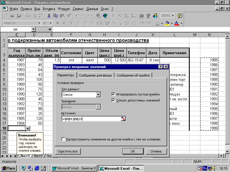Open the Name Box dropdown arrow
The width and height of the screenshot is (230, 172).
tap(34, 30)
